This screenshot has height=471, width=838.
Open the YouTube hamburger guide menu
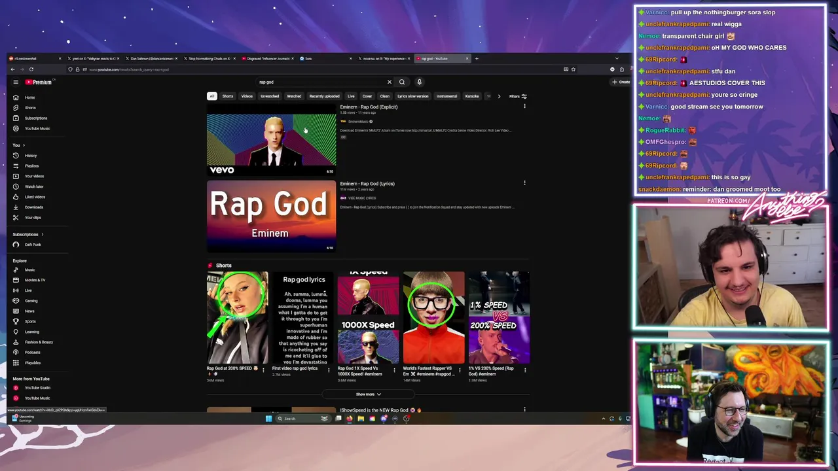tap(16, 82)
